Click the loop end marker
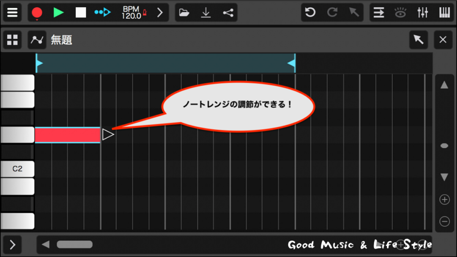 click(x=292, y=63)
